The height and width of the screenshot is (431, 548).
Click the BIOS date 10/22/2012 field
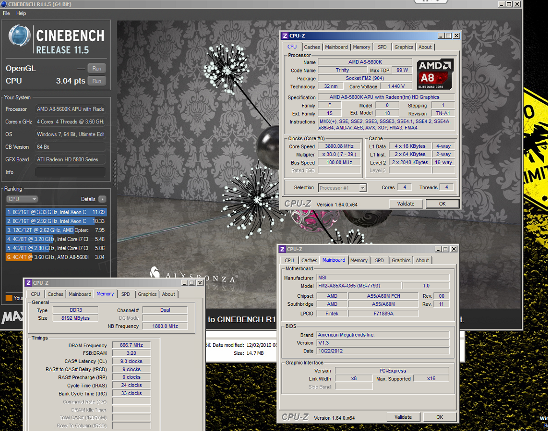coord(383,351)
